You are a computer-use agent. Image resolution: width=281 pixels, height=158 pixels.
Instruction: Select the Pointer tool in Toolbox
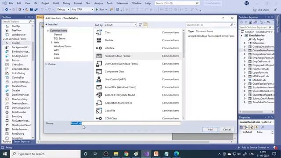click(16, 43)
